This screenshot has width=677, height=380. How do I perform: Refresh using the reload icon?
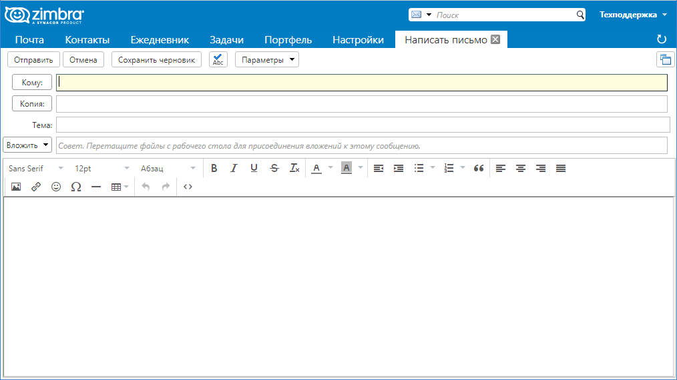click(662, 39)
